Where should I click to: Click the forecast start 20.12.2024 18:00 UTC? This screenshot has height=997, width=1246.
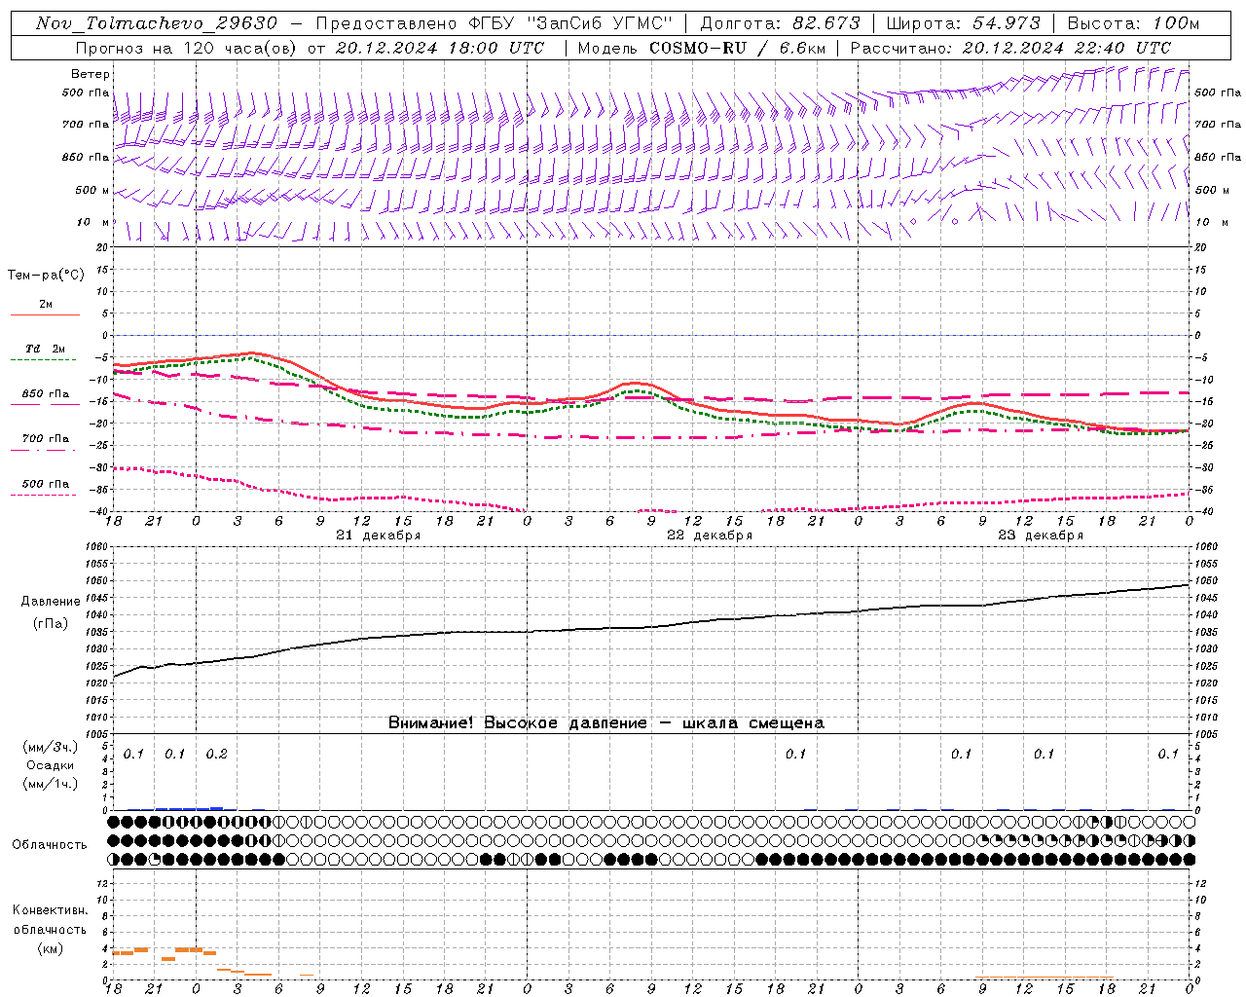(x=439, y=48)
